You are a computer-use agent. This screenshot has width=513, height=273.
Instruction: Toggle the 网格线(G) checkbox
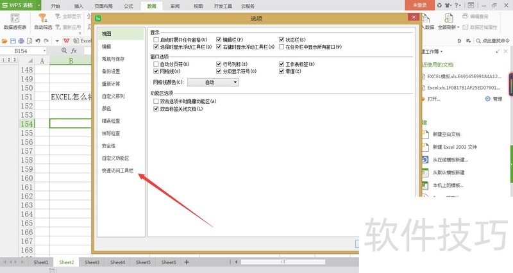pos(156,71)
